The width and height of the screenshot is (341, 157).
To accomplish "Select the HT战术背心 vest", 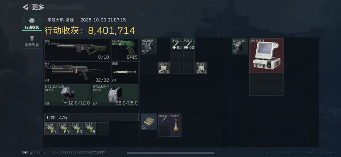I will point(115,95).
